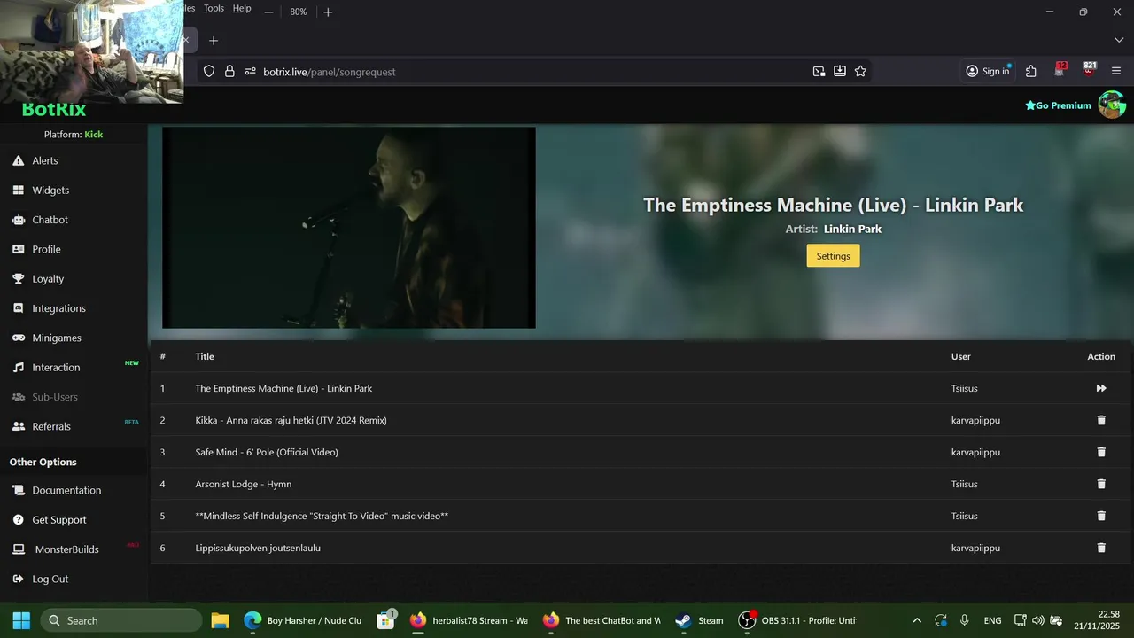Open the browser hamburger menu
Viewport: 1134px width, 638px height.
(1116, 72)
